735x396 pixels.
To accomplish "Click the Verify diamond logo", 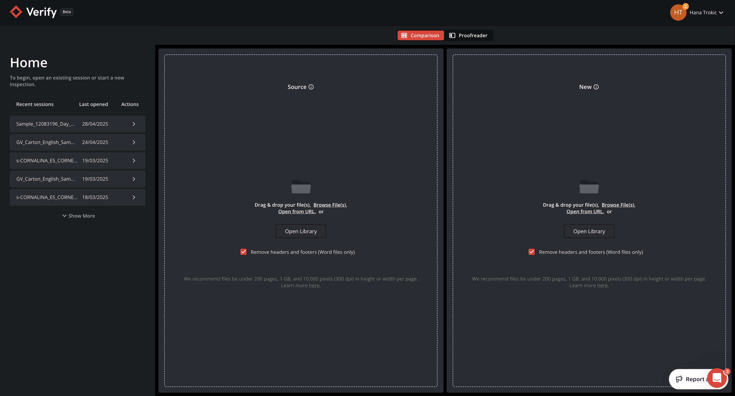I will [x=16, y=12].
